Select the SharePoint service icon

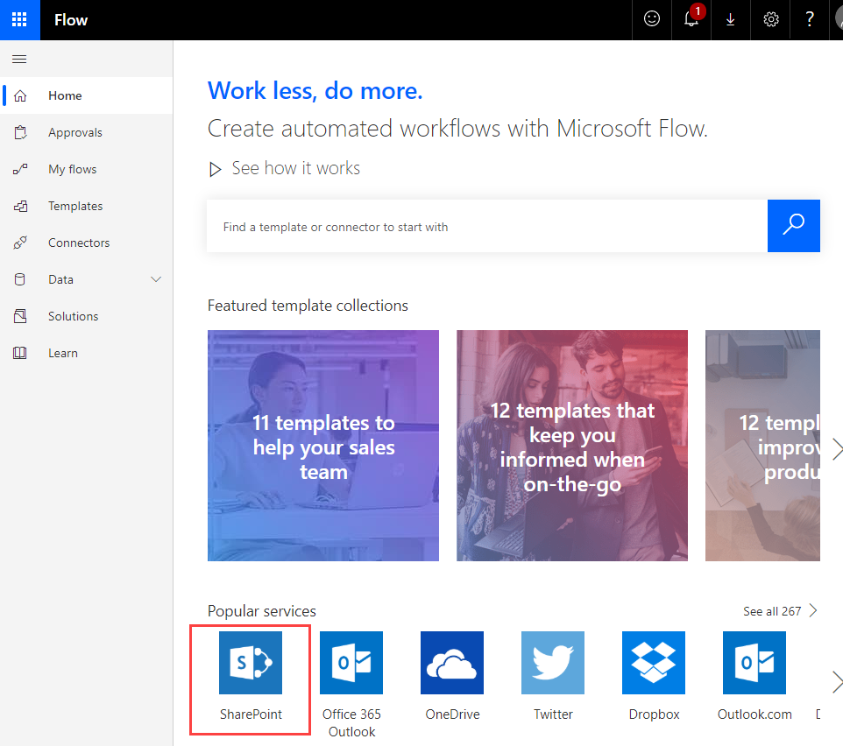[251, 663]
